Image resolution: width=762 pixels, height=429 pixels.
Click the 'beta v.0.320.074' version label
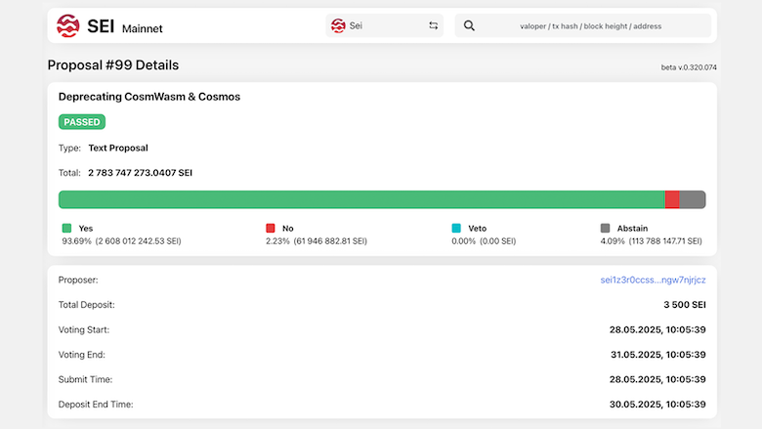(689, 67)
